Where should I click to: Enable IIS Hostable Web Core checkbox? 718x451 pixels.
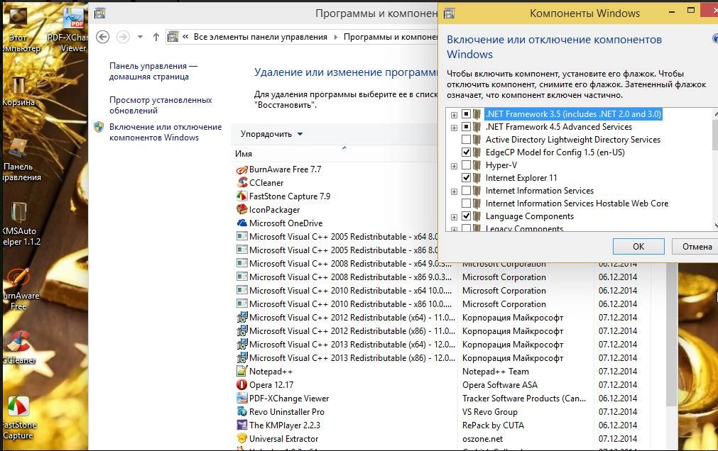(x=466, y=204)
